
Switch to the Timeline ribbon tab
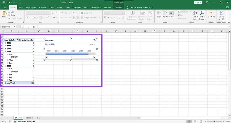[118, 7]
